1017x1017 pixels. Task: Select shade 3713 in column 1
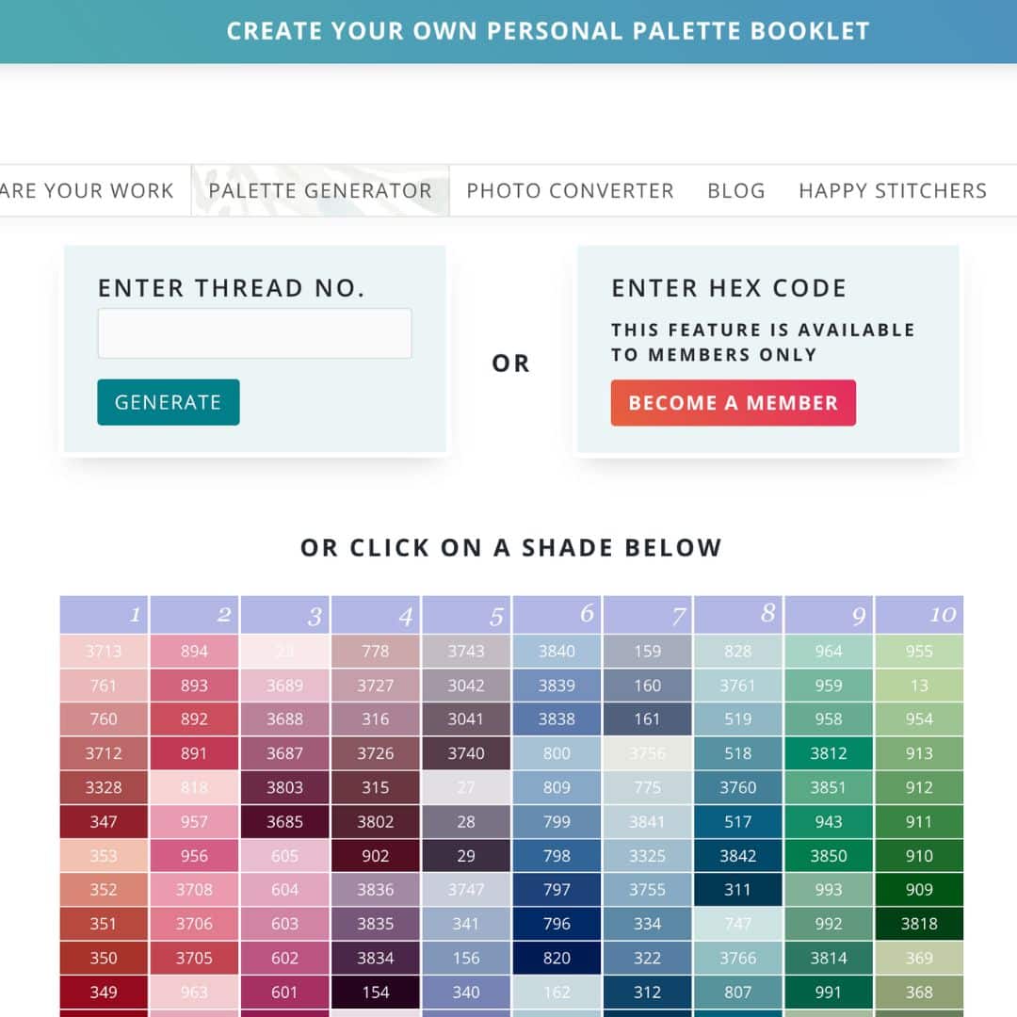point(104,651)
